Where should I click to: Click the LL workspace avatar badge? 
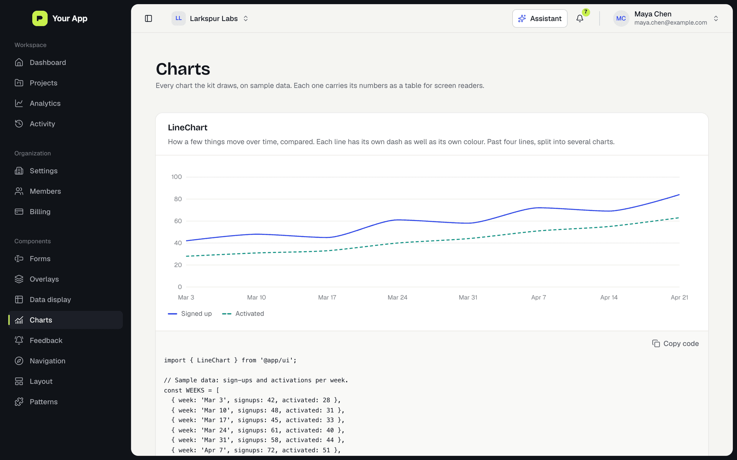(x=178, y=18)
